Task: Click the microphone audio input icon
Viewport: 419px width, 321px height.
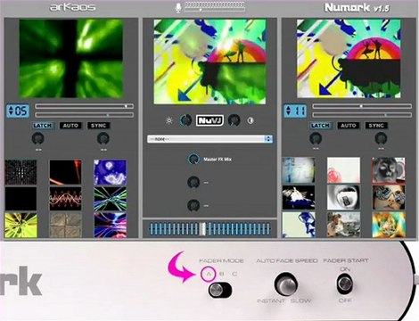Action: point(178,7)
